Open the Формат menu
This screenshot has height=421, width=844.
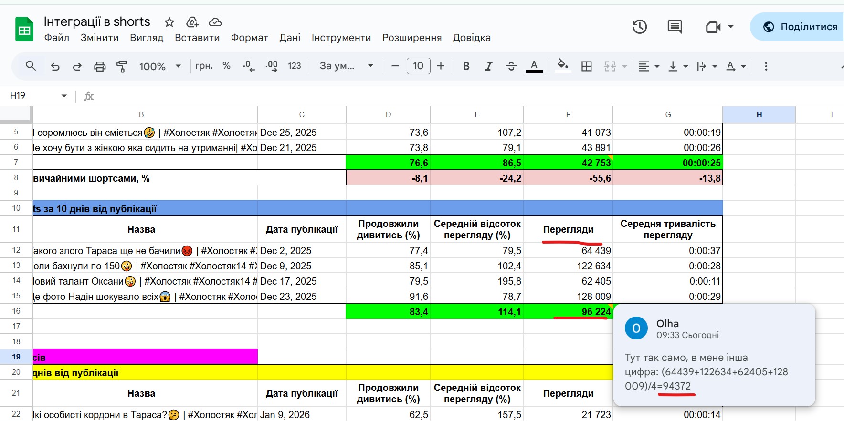click(249, 38)
